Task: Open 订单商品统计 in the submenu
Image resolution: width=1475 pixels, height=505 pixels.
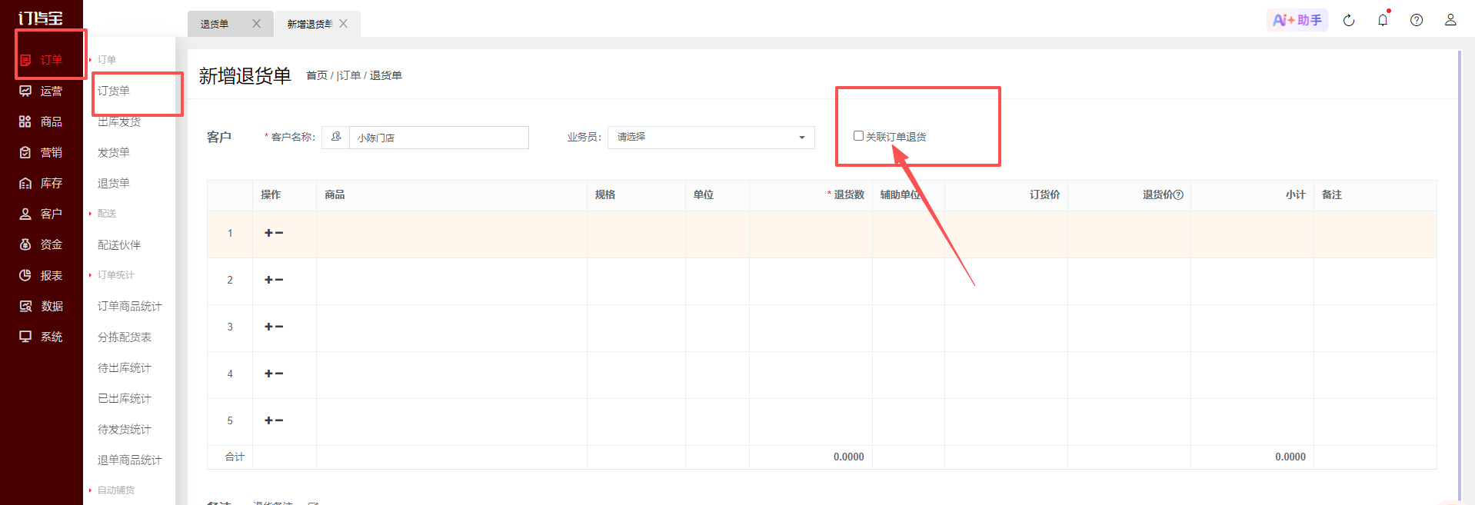Action: (130, 306)
